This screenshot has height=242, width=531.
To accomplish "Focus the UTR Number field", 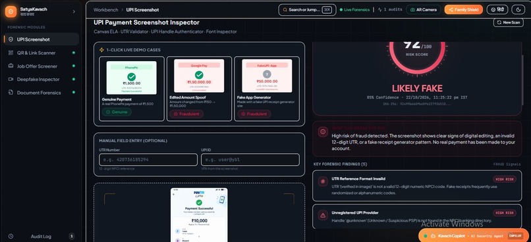I will pyautogui.click(x=148, y=160).
